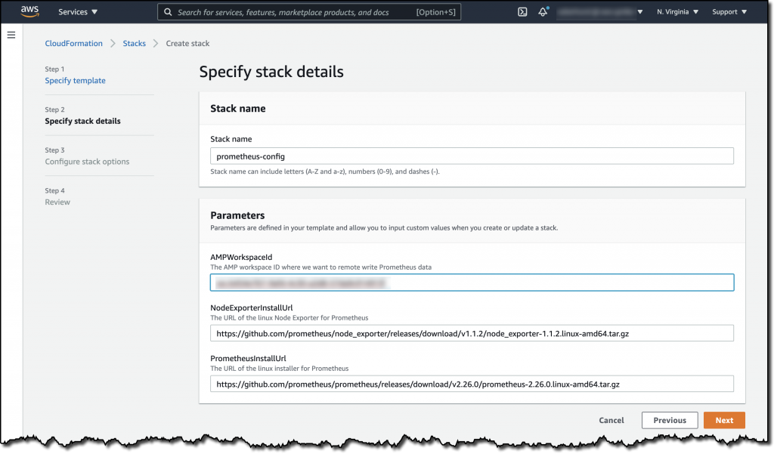Viewport: 774px width, 454px height.
Task: Expand the account name dropdown
Action: (599, 11)
